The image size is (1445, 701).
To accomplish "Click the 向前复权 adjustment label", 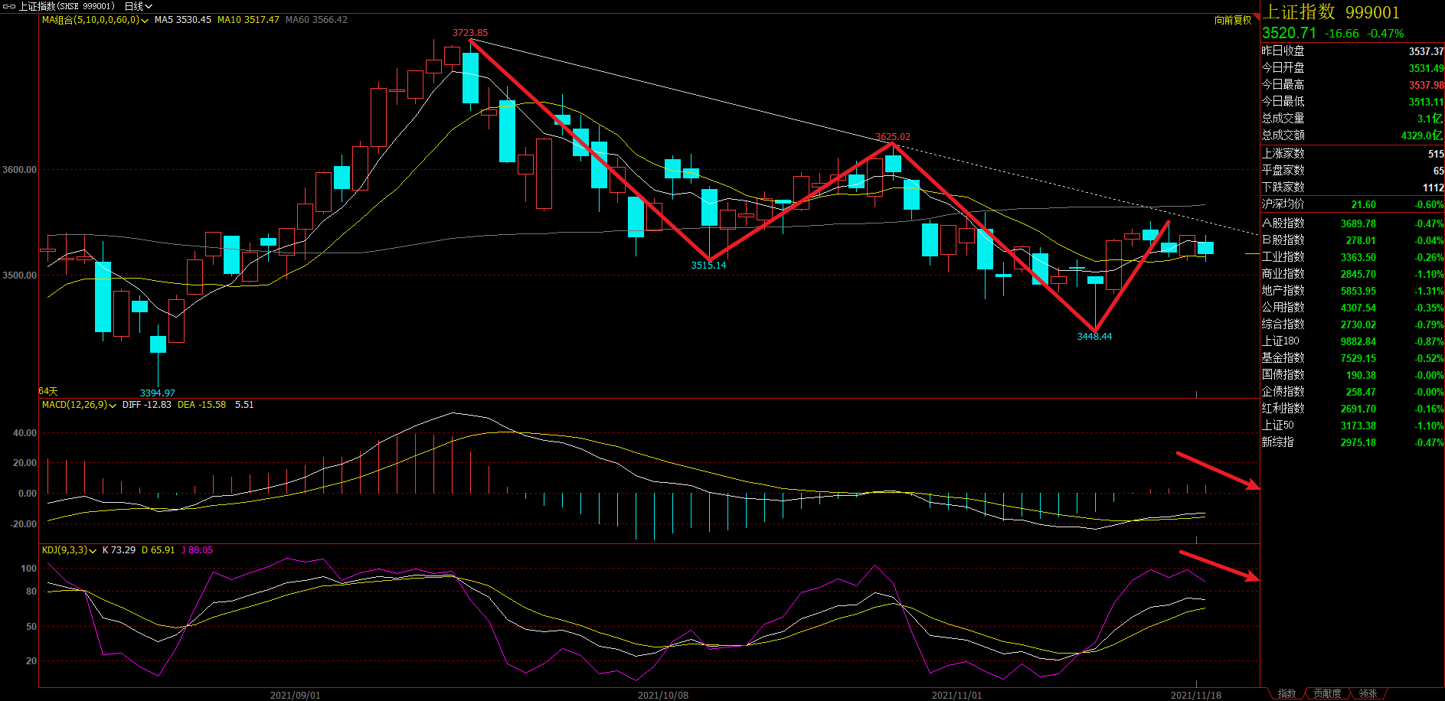I will [x=1232, y=20].
